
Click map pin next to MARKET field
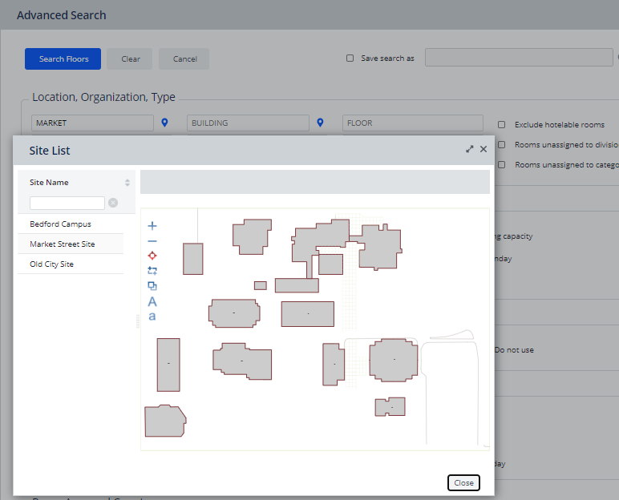(165, 123)
